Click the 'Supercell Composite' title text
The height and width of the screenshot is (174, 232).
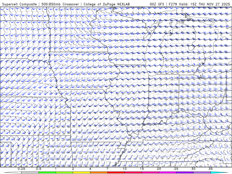(19, 4)
